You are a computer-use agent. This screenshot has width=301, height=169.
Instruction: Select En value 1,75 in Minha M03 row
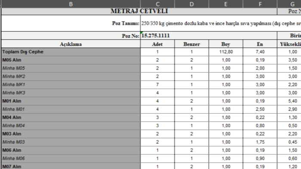click(260, 142)
